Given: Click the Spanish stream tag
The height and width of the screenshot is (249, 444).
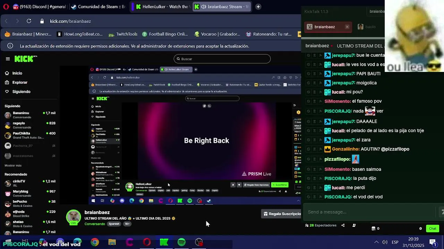Looking at the screenshot, I should coord(114,224).
